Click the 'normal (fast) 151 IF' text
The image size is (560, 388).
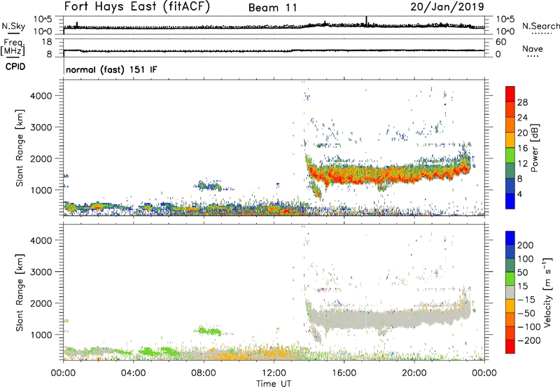click(x=111, y=69)
